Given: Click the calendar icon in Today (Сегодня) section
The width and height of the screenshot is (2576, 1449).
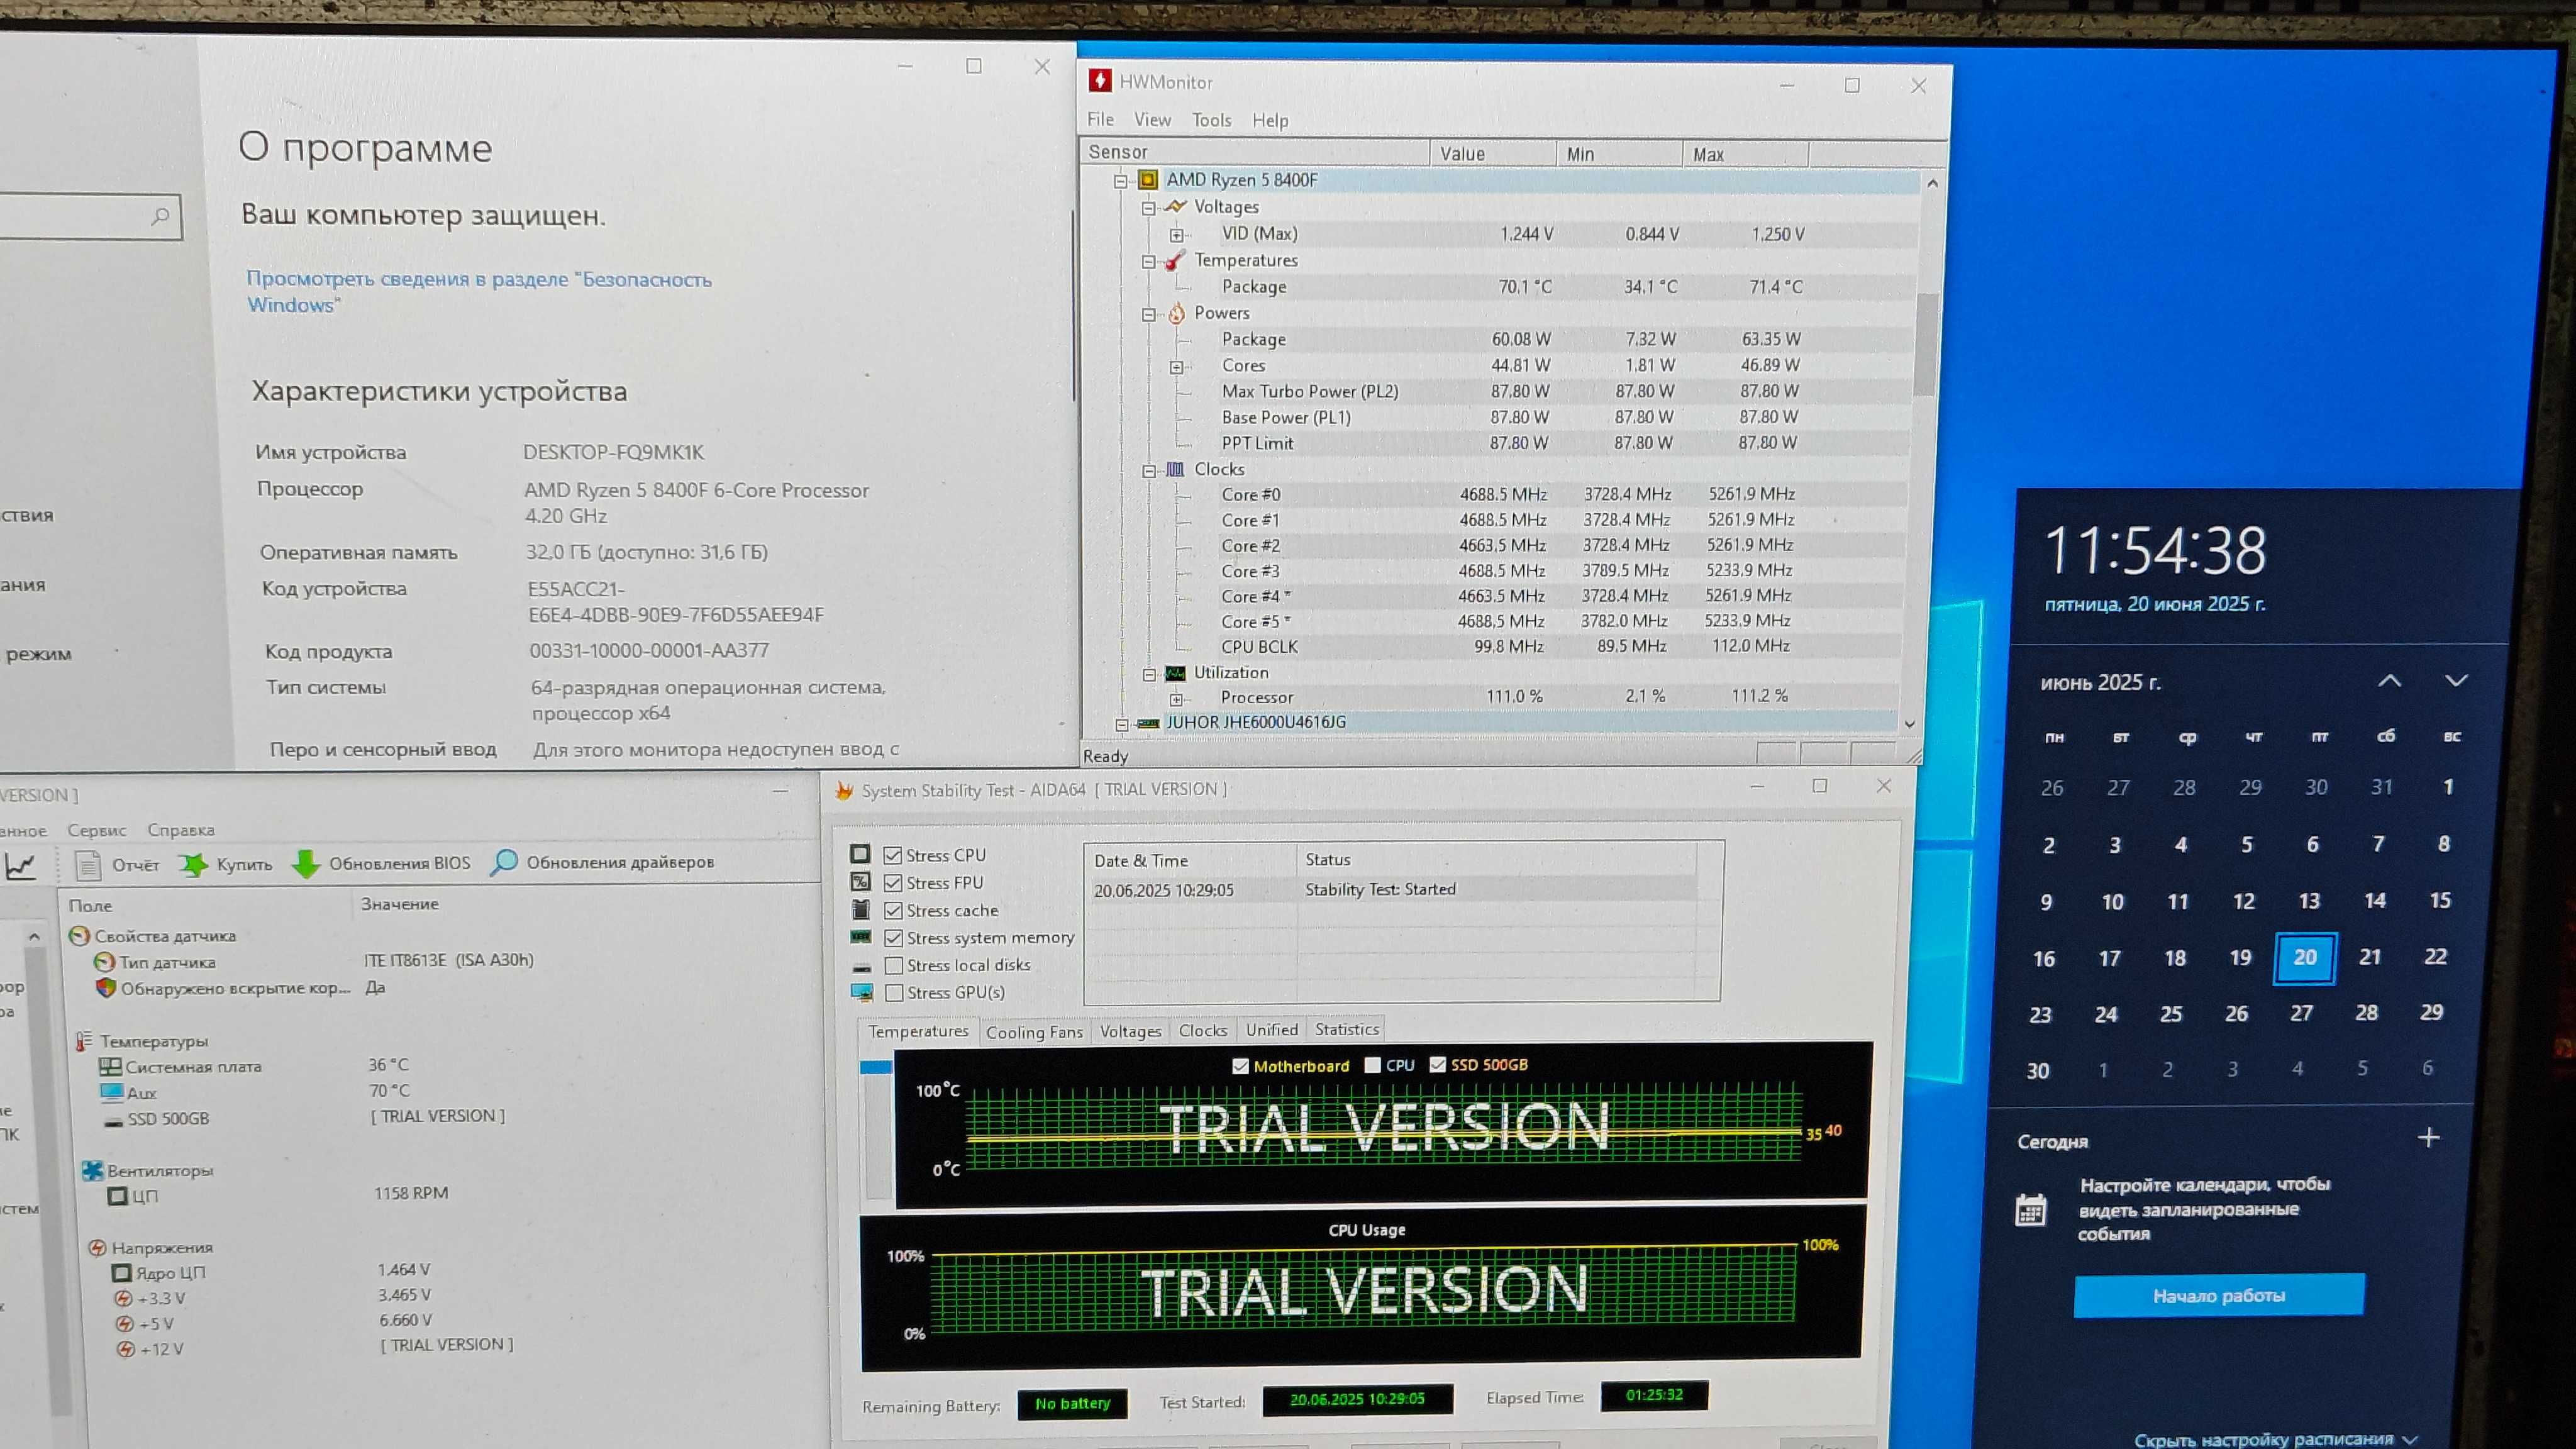Looking at the screenshot, I should click(2030, 1210).
